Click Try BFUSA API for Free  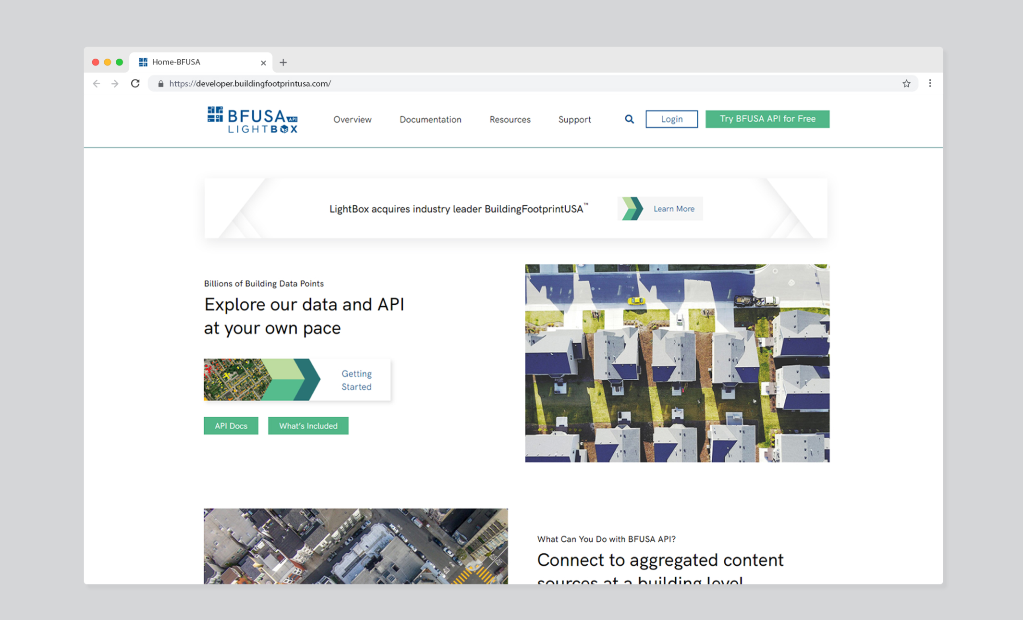[x=767, y=119]
